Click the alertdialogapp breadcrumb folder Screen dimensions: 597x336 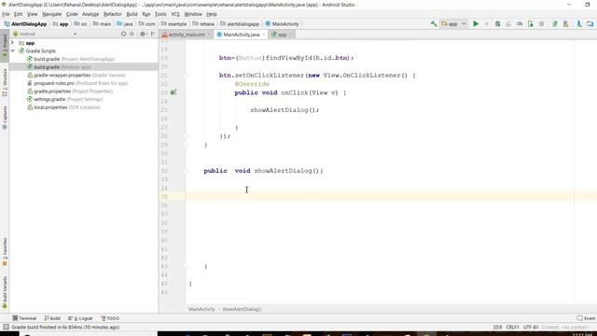click(x=240, y=23)
